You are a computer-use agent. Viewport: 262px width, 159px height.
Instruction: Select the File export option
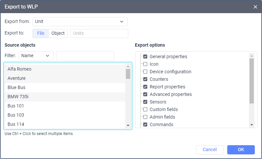click(41, 34)
